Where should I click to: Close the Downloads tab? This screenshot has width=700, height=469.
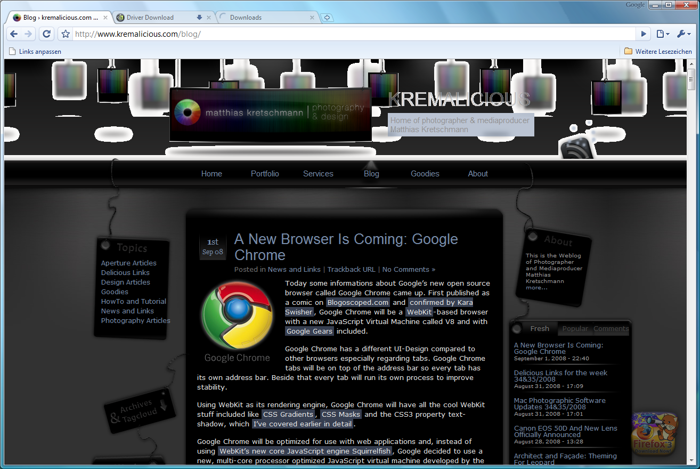pos(312,18)
